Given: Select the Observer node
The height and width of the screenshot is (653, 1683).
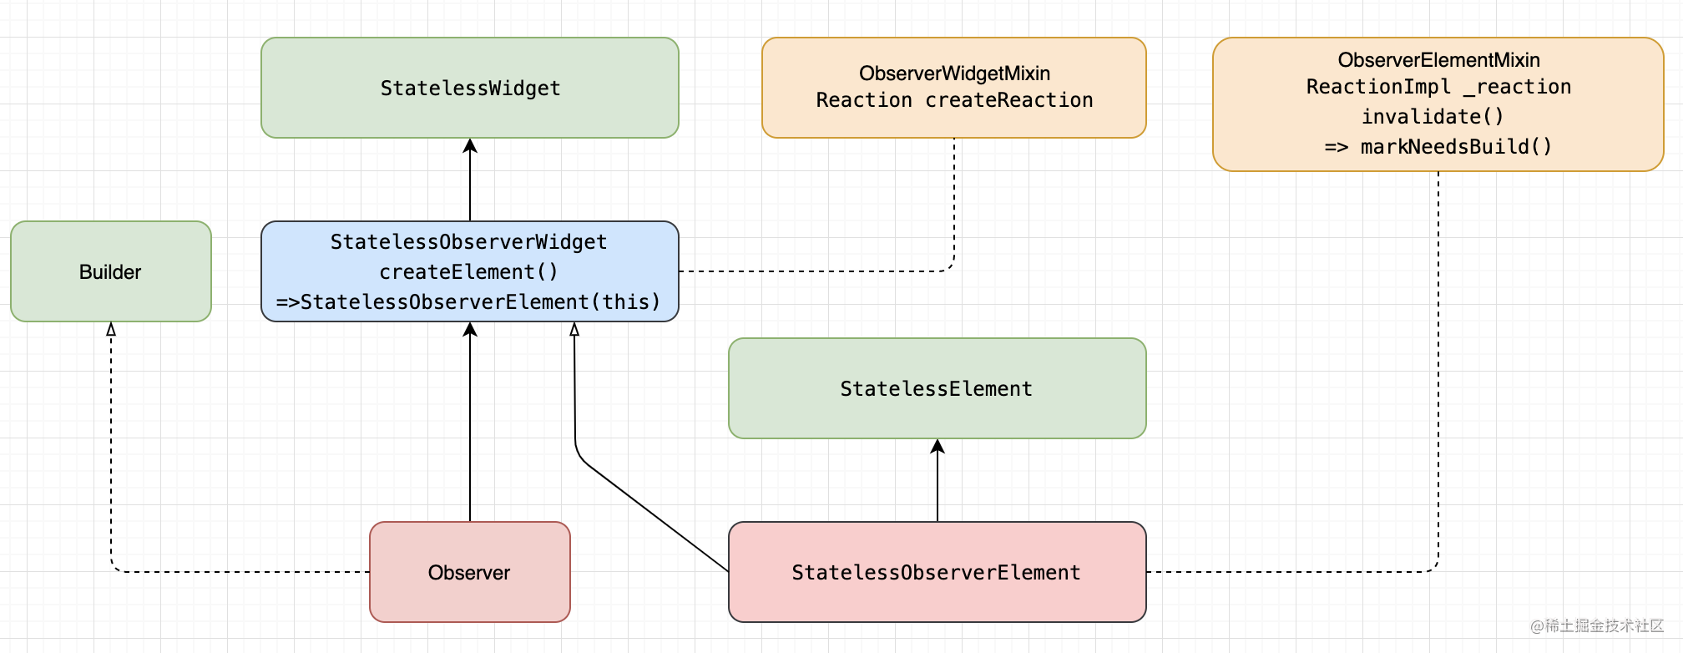Looking at the screenshot, I should (470, 572).
